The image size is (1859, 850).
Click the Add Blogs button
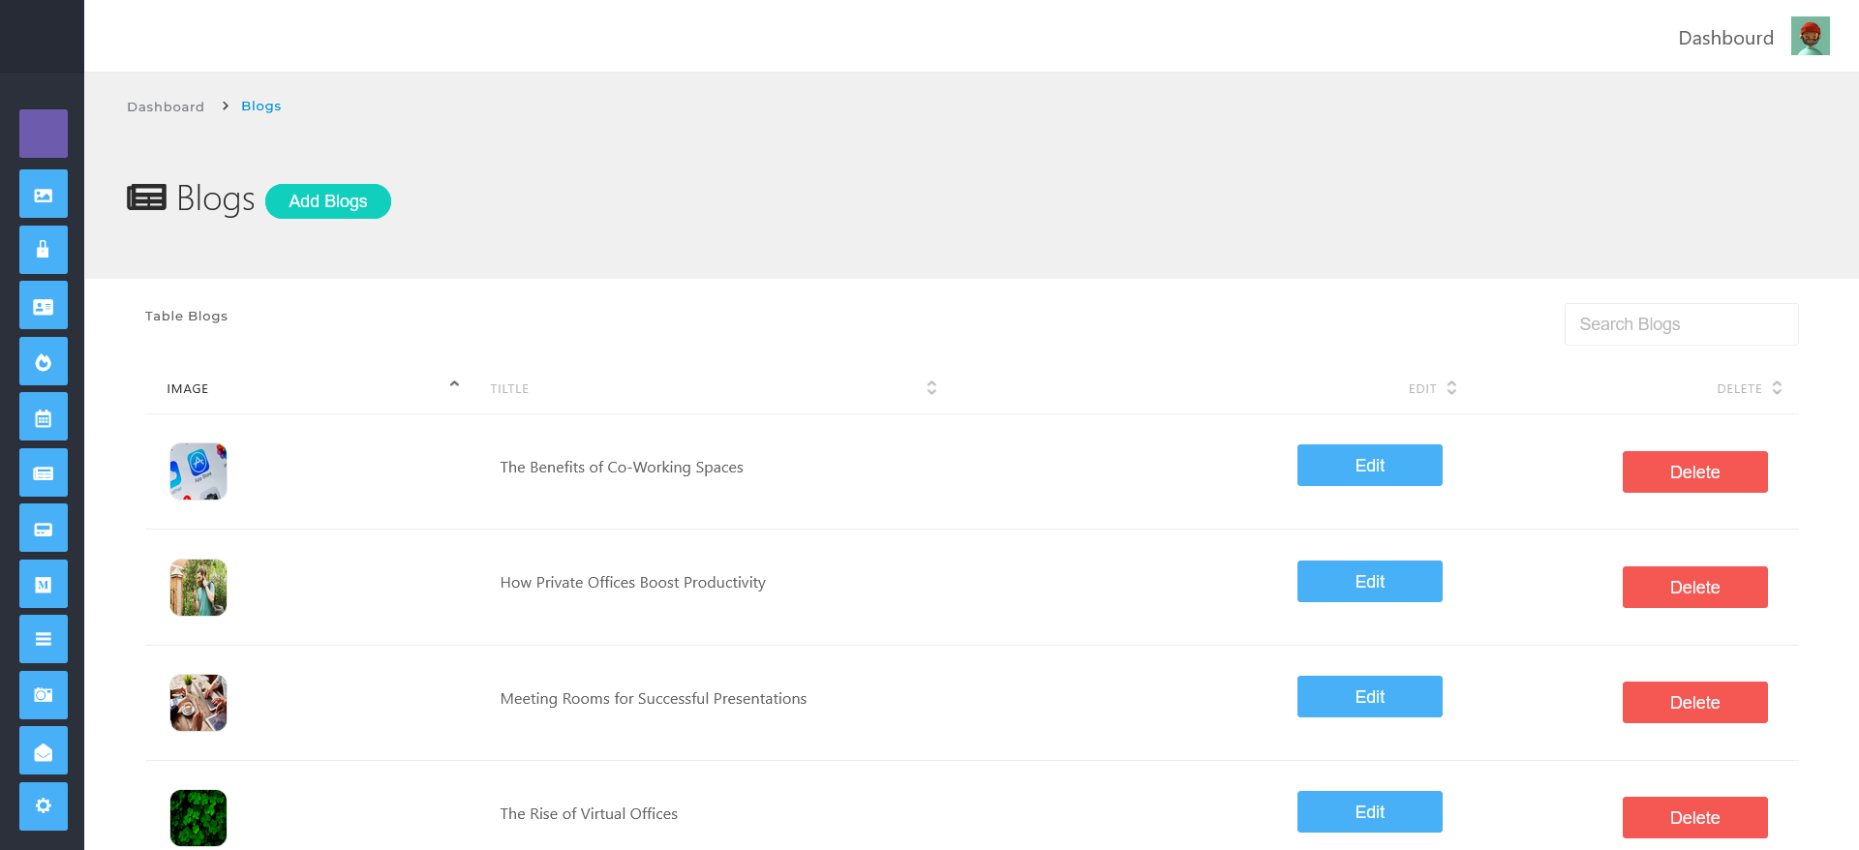pyautogui.click(x=328, y=201)
